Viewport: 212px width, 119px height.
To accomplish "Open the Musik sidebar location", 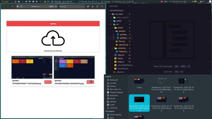I will click(x=112, y=99).
